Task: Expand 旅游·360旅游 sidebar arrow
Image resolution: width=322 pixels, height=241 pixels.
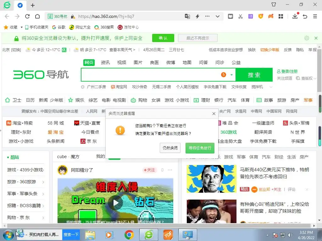Action: (43, 182)
